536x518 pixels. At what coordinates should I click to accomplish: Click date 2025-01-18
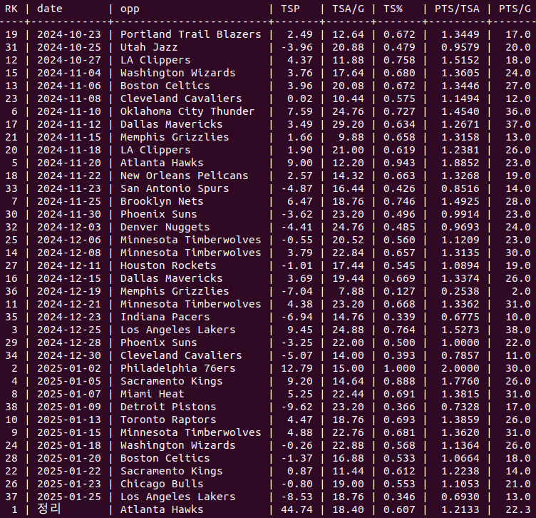[69, 445]
